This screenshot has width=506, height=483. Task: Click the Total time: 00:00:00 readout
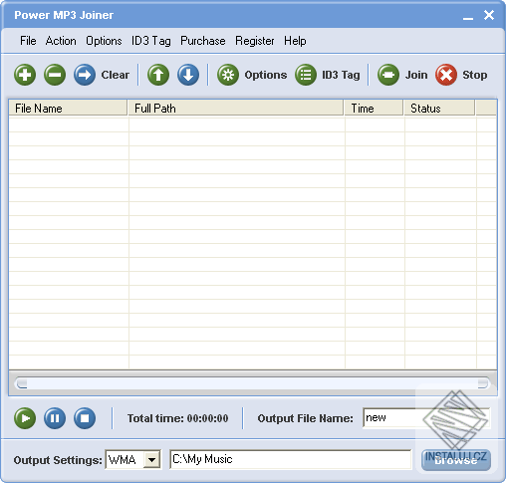click(x=177, y=418)
